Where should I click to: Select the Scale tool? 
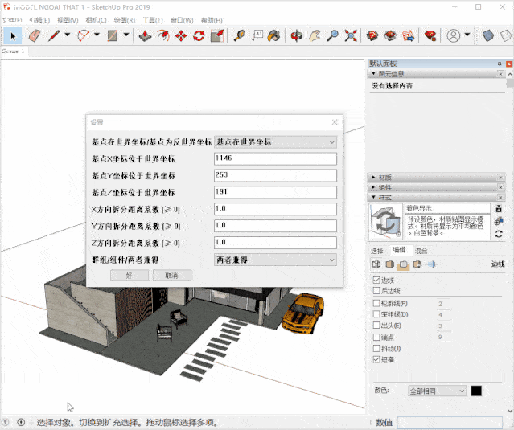click(x=216, y=35)
